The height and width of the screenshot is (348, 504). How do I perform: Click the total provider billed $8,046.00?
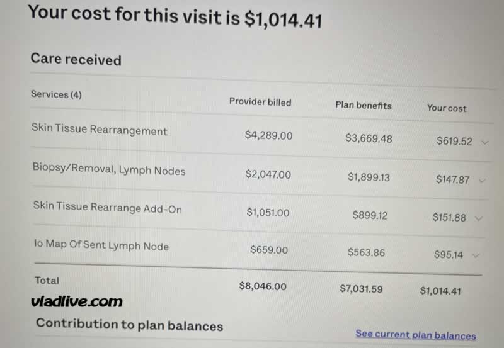point(263,286)
